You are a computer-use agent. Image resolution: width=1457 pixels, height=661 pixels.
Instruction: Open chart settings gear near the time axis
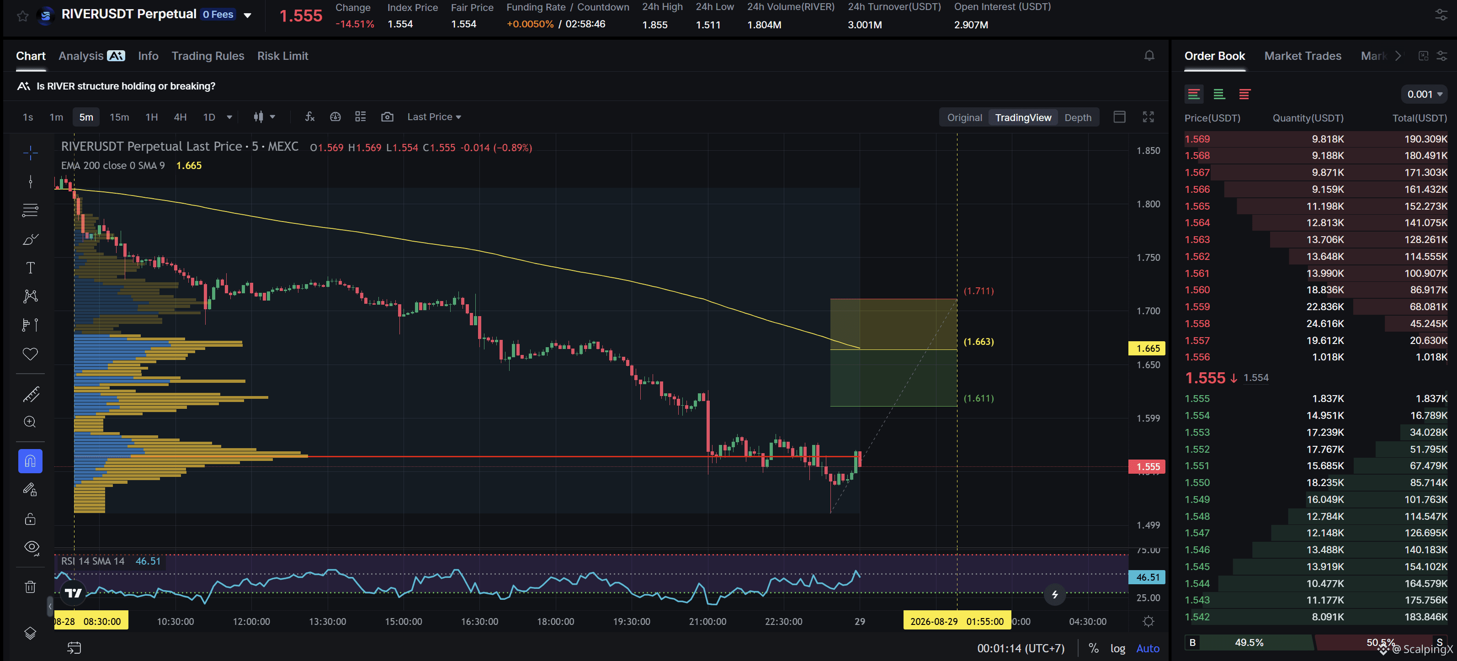1148,621
